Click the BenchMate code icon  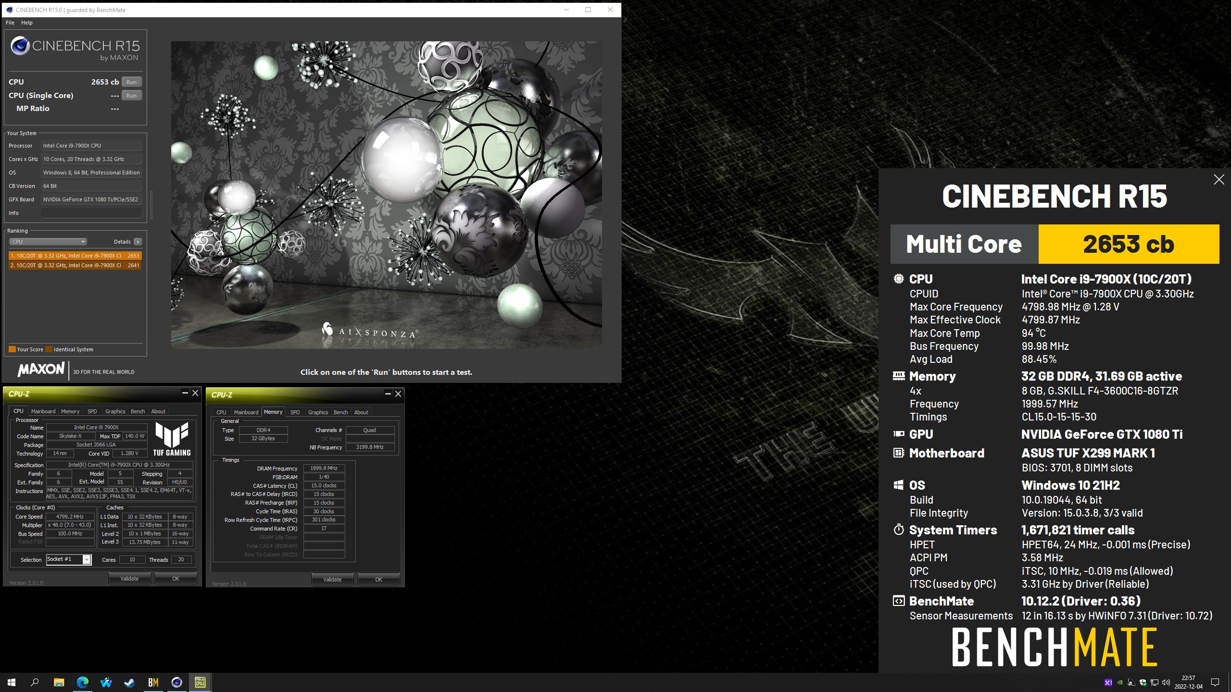[x=898, y=601]
